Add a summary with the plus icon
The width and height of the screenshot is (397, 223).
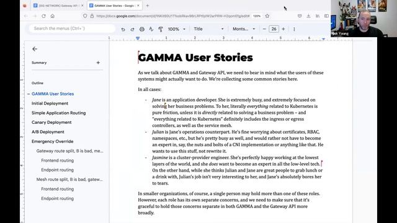tap(98, 63)
